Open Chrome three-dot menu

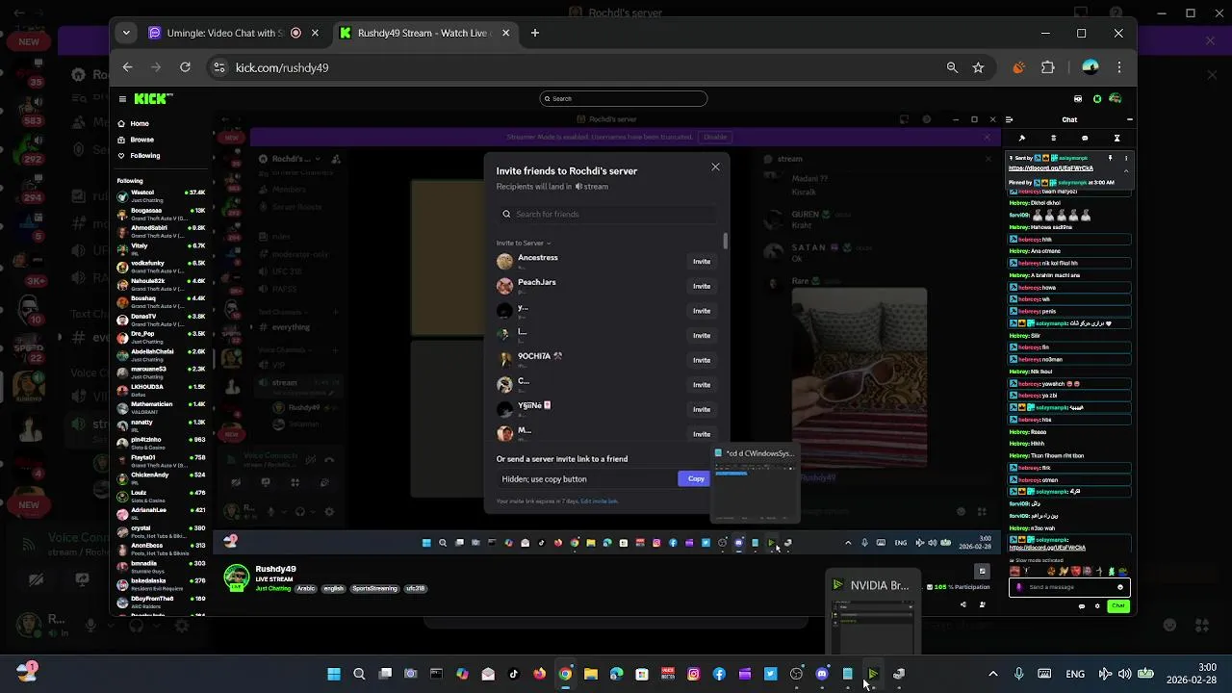tap(1118, 67)
